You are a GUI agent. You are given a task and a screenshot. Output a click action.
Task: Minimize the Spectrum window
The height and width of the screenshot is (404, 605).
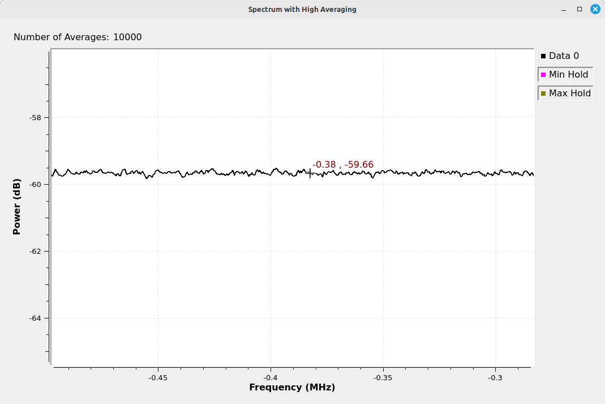coord(564,9)
